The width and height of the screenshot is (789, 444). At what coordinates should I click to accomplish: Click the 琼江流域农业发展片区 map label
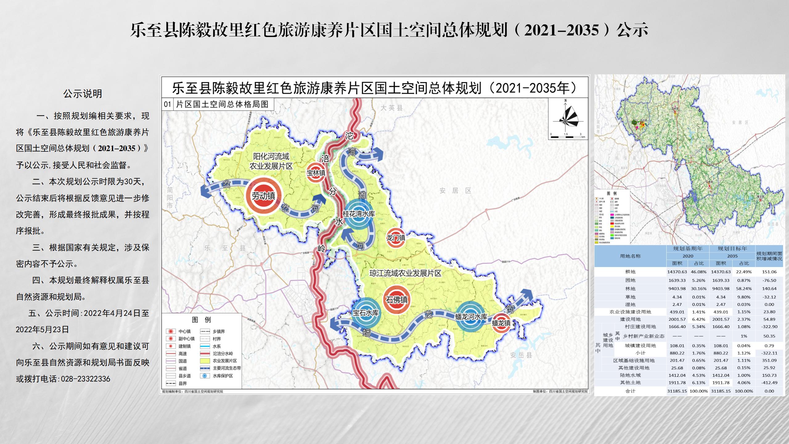click(x=405, y=273)
